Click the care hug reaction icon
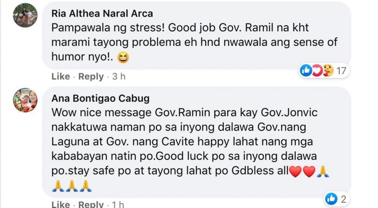The width and height of the screenshot is (378, 208). (328, 70)
